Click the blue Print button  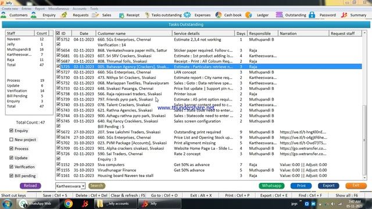(x=301, y=186)
